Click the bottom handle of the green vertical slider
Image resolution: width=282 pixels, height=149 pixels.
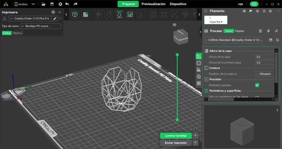177,120
